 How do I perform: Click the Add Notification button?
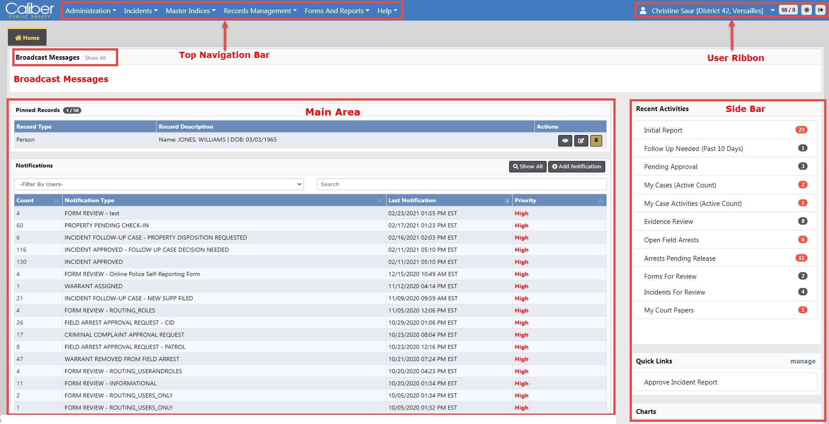tap(577, 167)
